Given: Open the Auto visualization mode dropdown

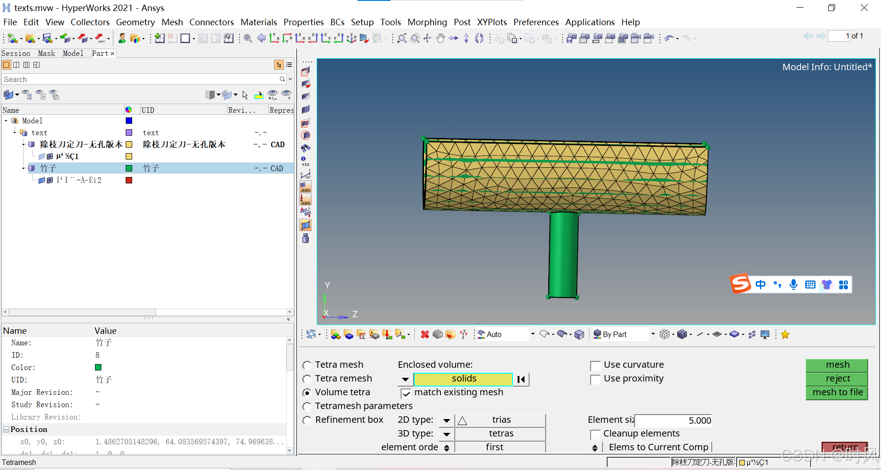Looking at the screenshot, I should (x=532, y=335).
